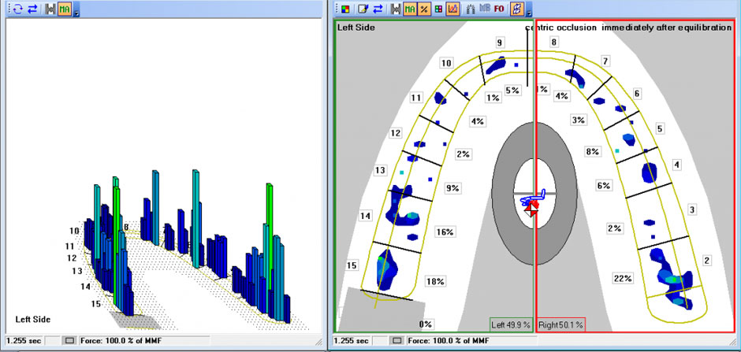
Task: Toggle the MA button in right 2D toolbar
Action: point(410,9)
